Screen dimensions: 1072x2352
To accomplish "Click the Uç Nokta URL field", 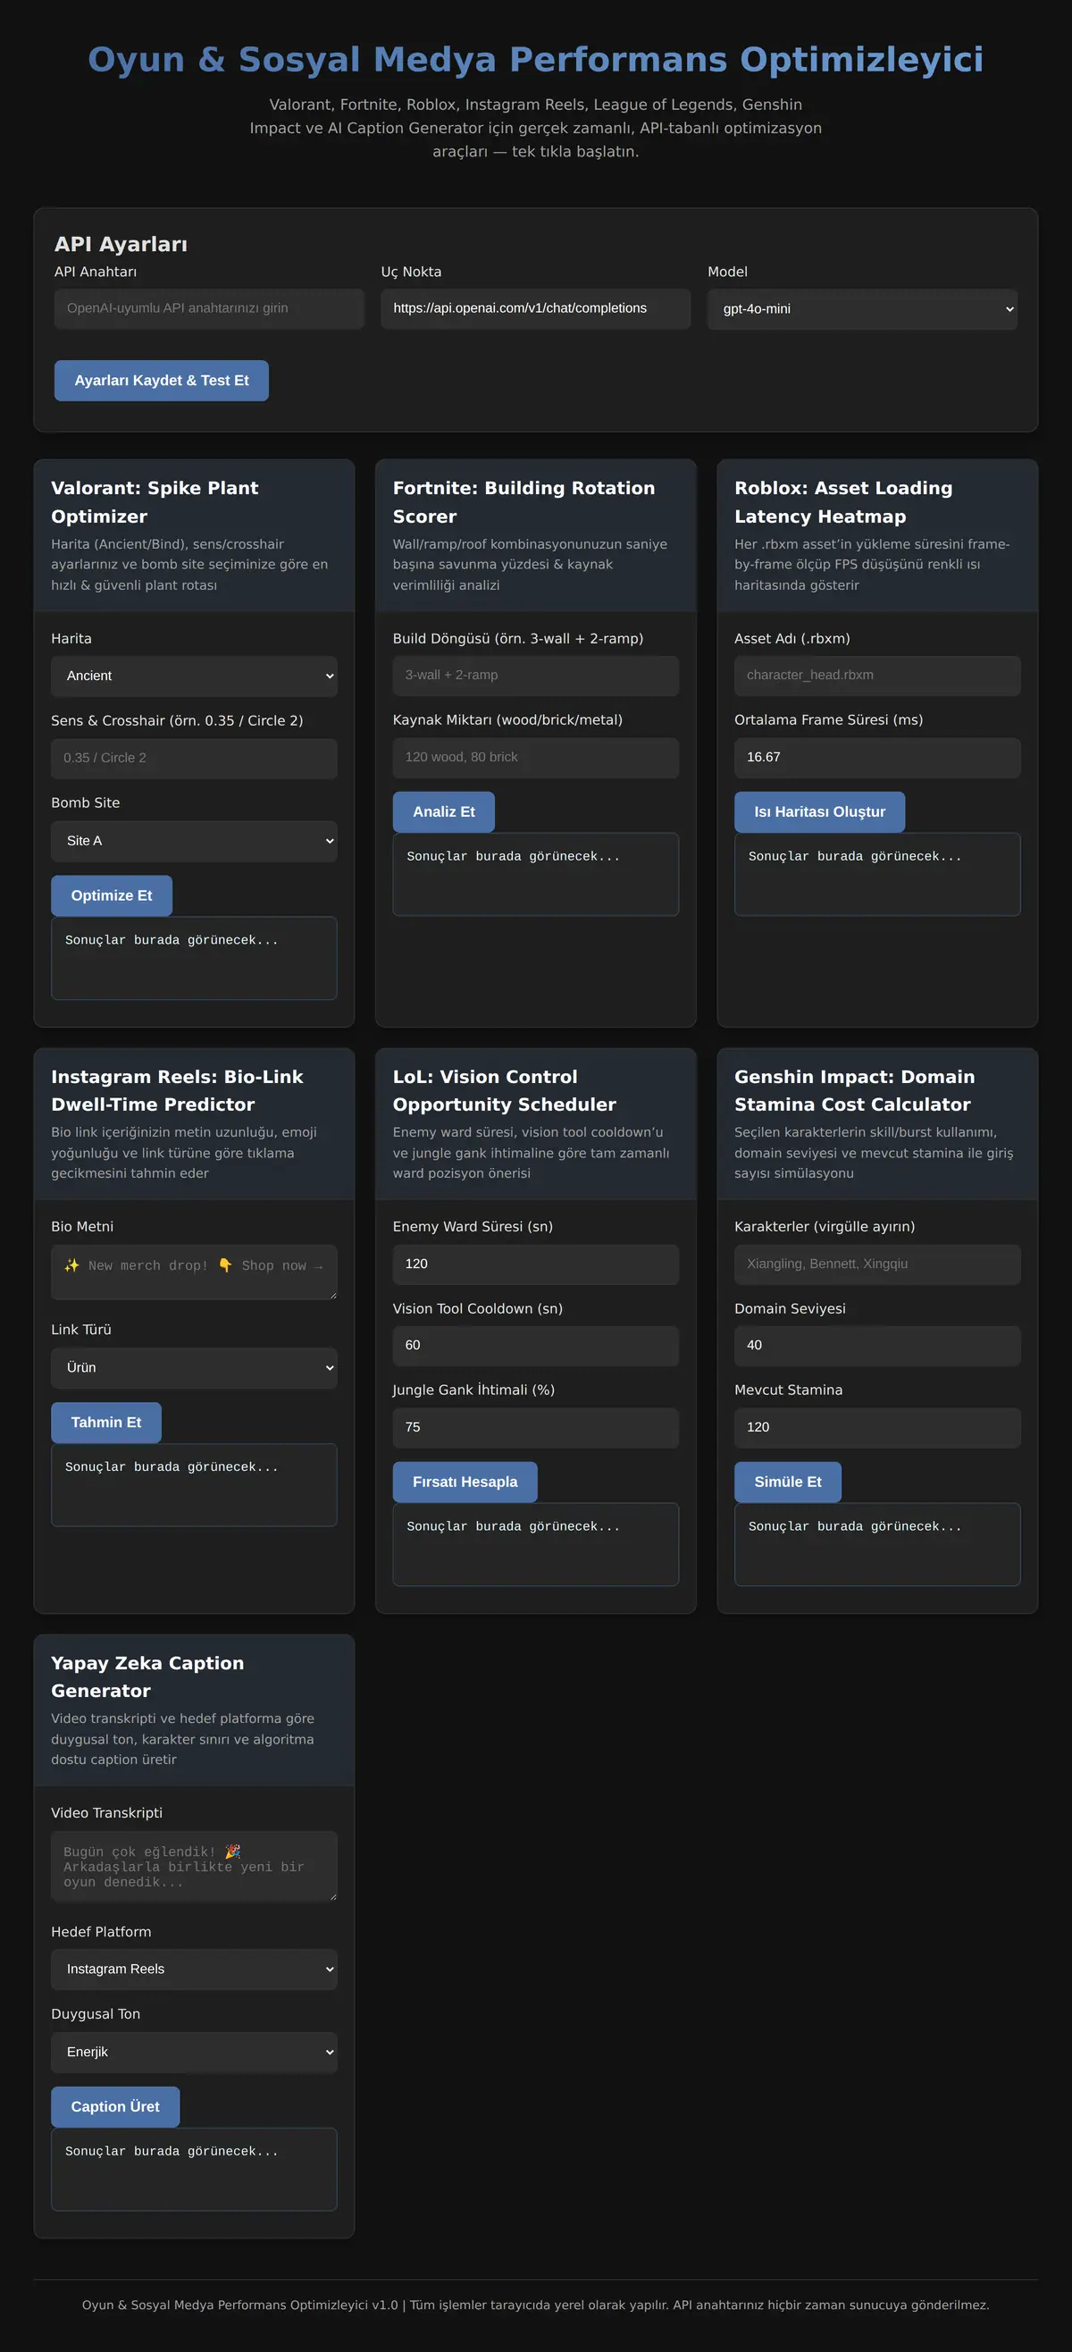I will 536,308.
